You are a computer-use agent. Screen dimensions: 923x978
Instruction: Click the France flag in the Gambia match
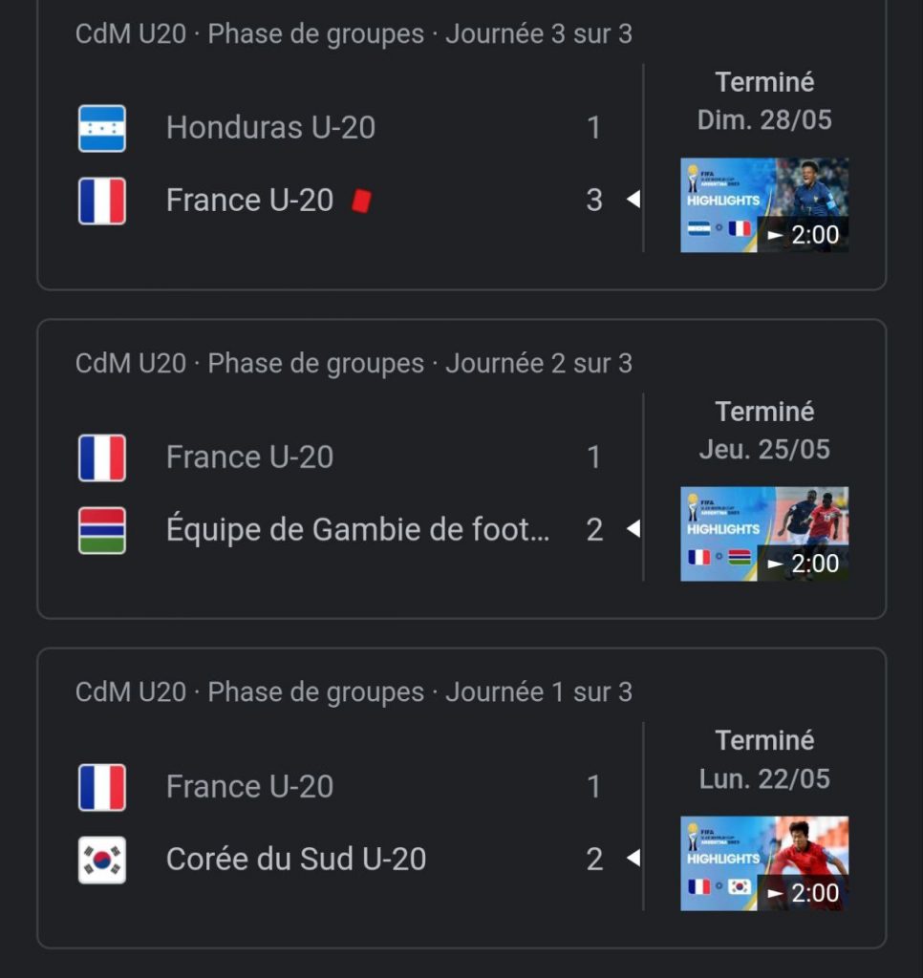tap(101, 457)
